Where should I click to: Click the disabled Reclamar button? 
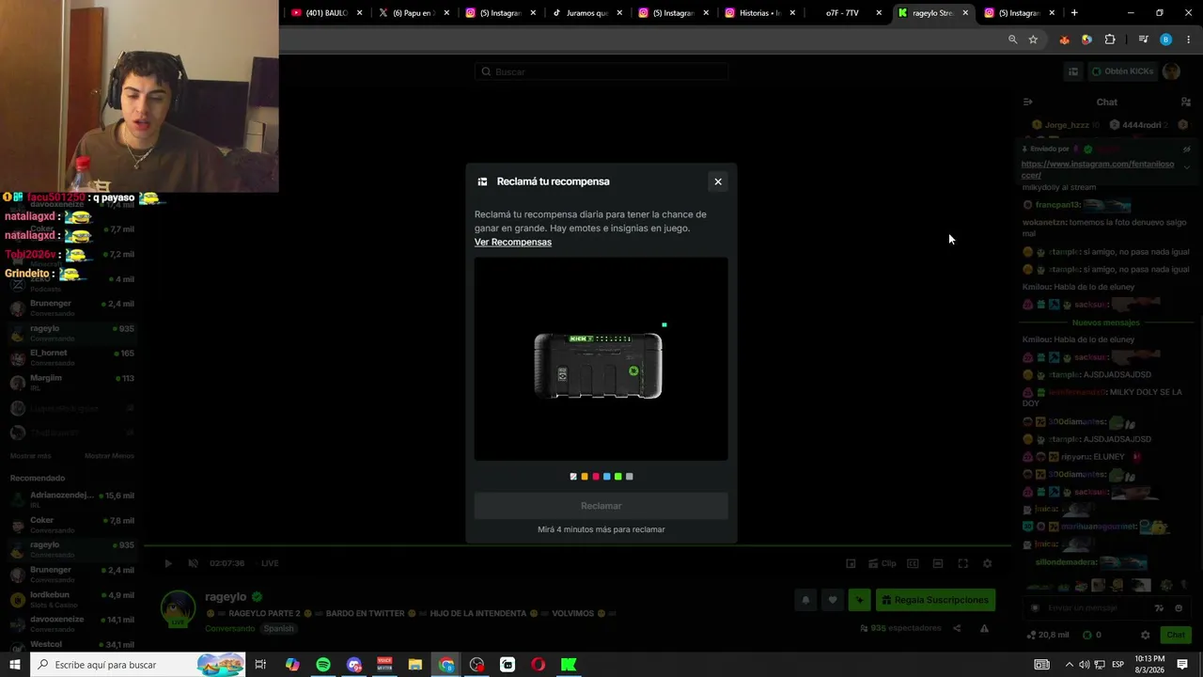(601, 506)
